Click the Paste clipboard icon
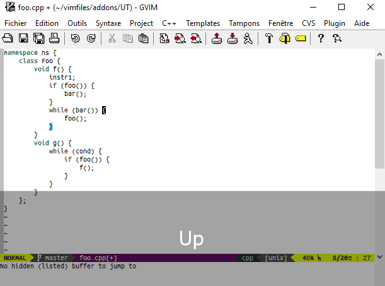385x286 pixels. (144, 39)
